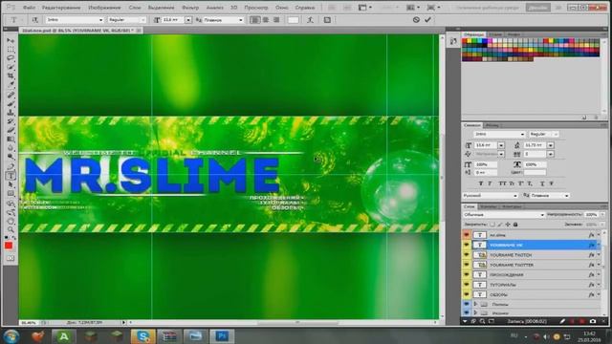Viewport: 612px width, 344px height.
Task: Open anti-aliasing dropdown in options bar
Action: pyautogui.click(x=241, y=20)
